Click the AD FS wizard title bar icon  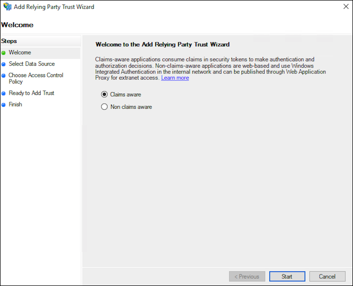pos(8,7)
